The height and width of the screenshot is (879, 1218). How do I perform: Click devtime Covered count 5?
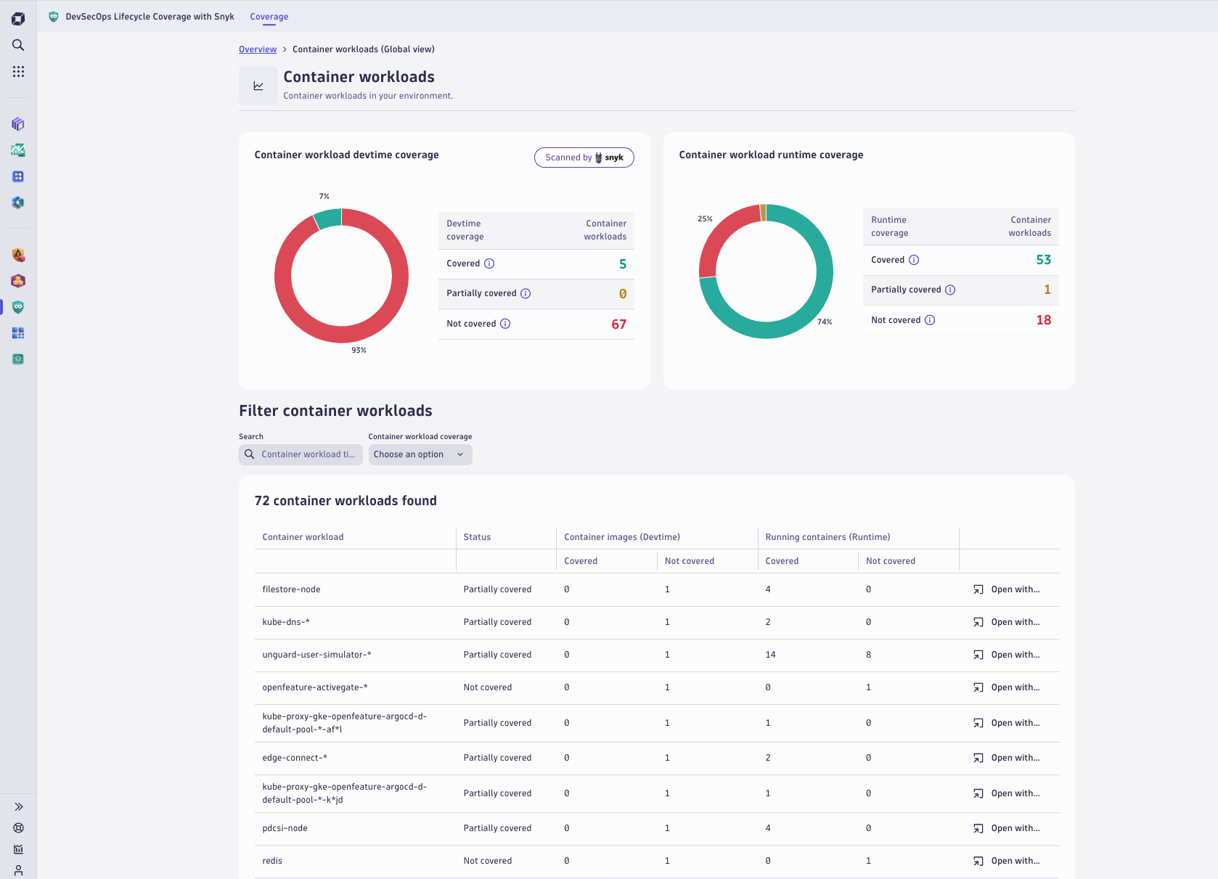click(x=623, y=264)
